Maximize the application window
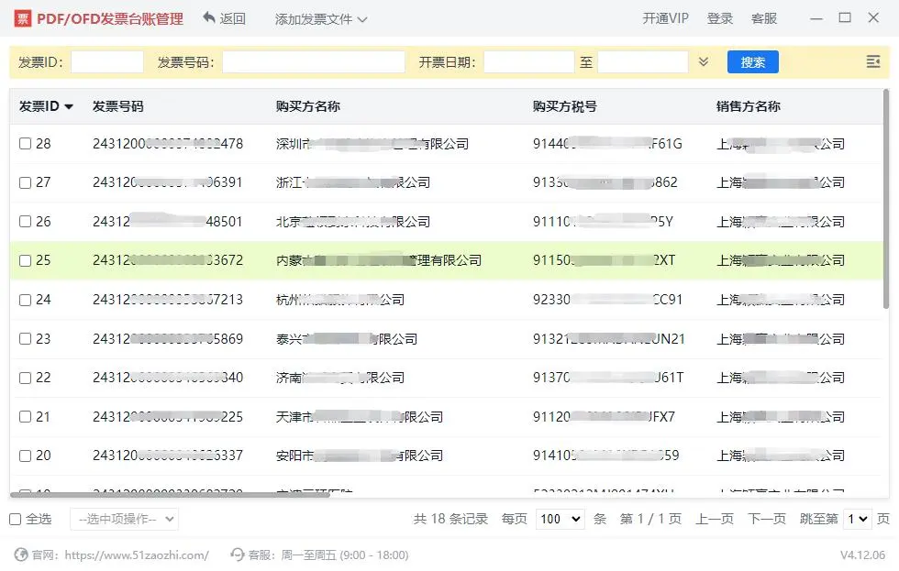This screenshot has height=571, width=899. tap(845, 17)
